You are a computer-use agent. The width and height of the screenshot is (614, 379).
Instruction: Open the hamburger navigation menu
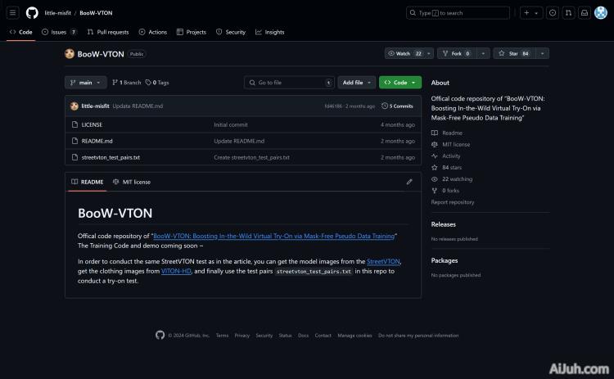tap(13, 13)
